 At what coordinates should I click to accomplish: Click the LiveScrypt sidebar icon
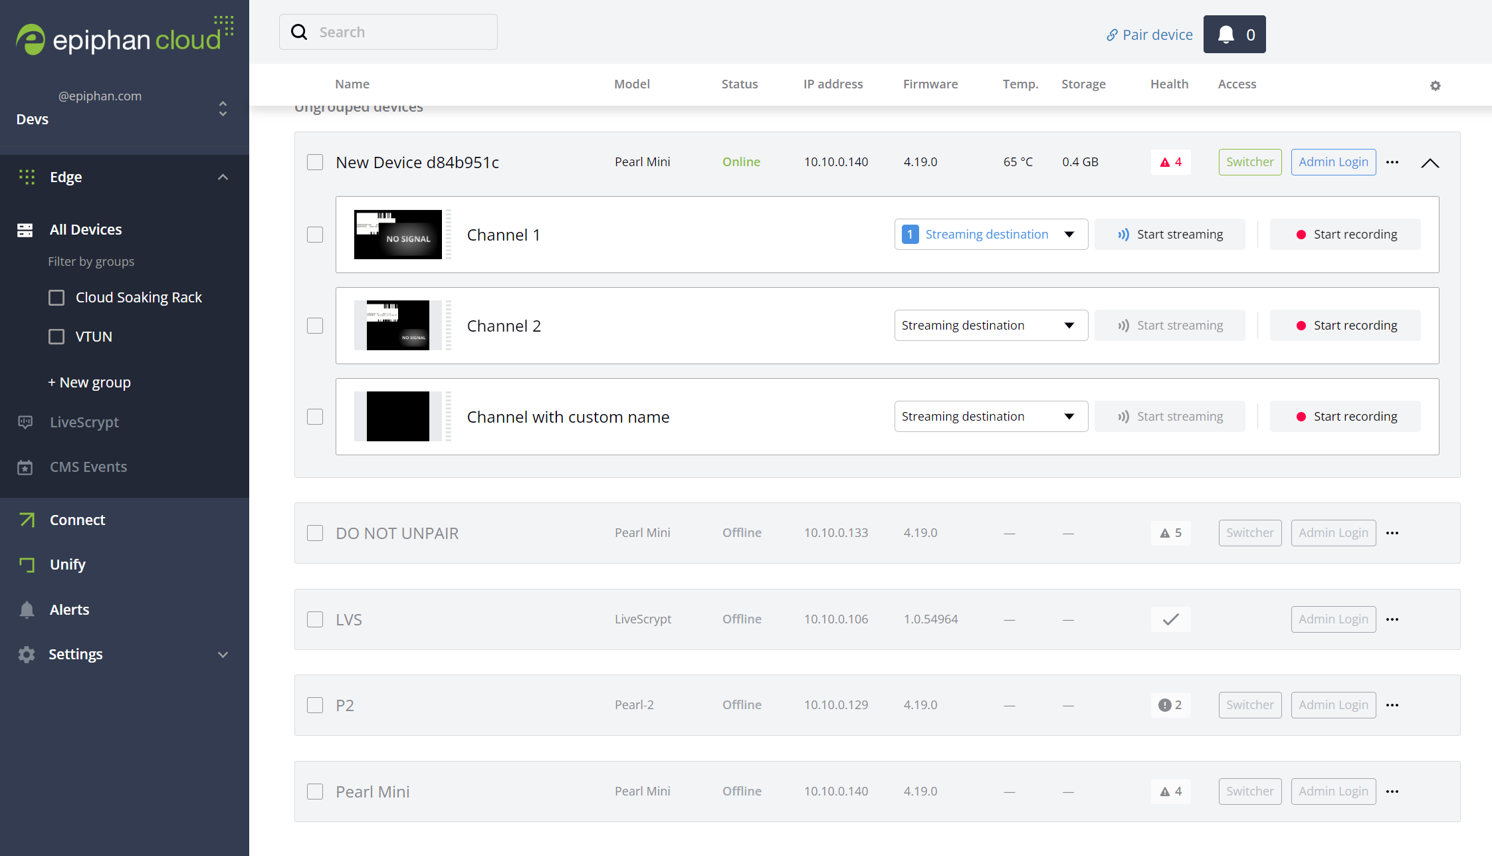pyautogui.click(x=25, y=422)
